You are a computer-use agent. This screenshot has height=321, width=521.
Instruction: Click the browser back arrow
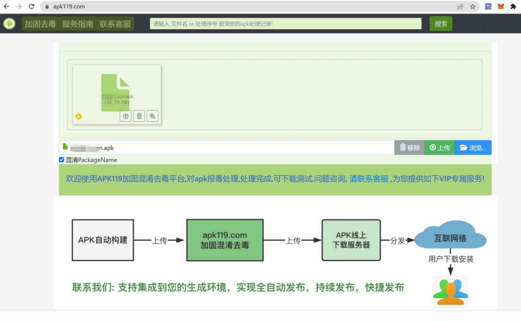(6, 6)
